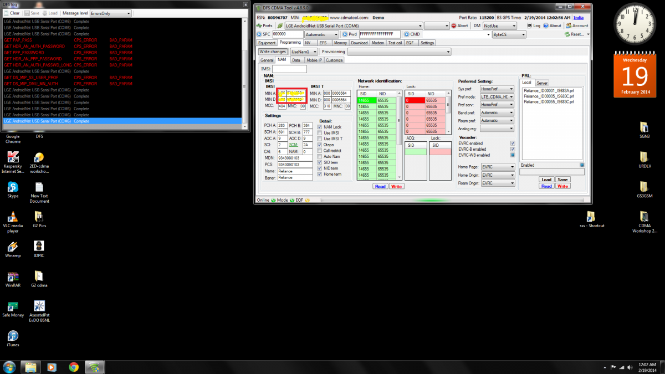Open the Mobile IP sub-tab
The image size is (665, 374).
tap(314, 60)
